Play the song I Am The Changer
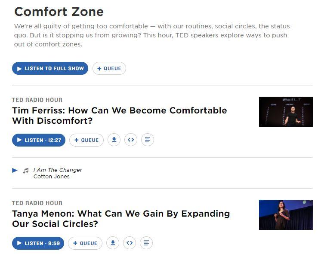 click(x=15, y=170)
